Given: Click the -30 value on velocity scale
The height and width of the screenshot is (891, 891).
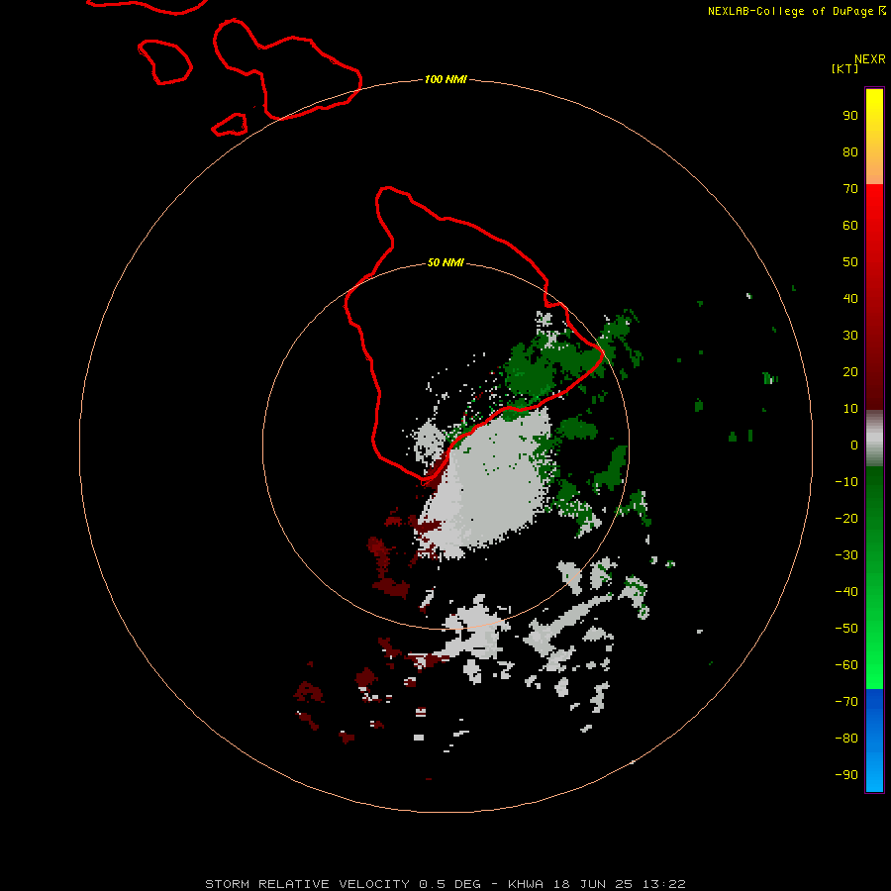Looking at the screenshot, I should 846,555.
